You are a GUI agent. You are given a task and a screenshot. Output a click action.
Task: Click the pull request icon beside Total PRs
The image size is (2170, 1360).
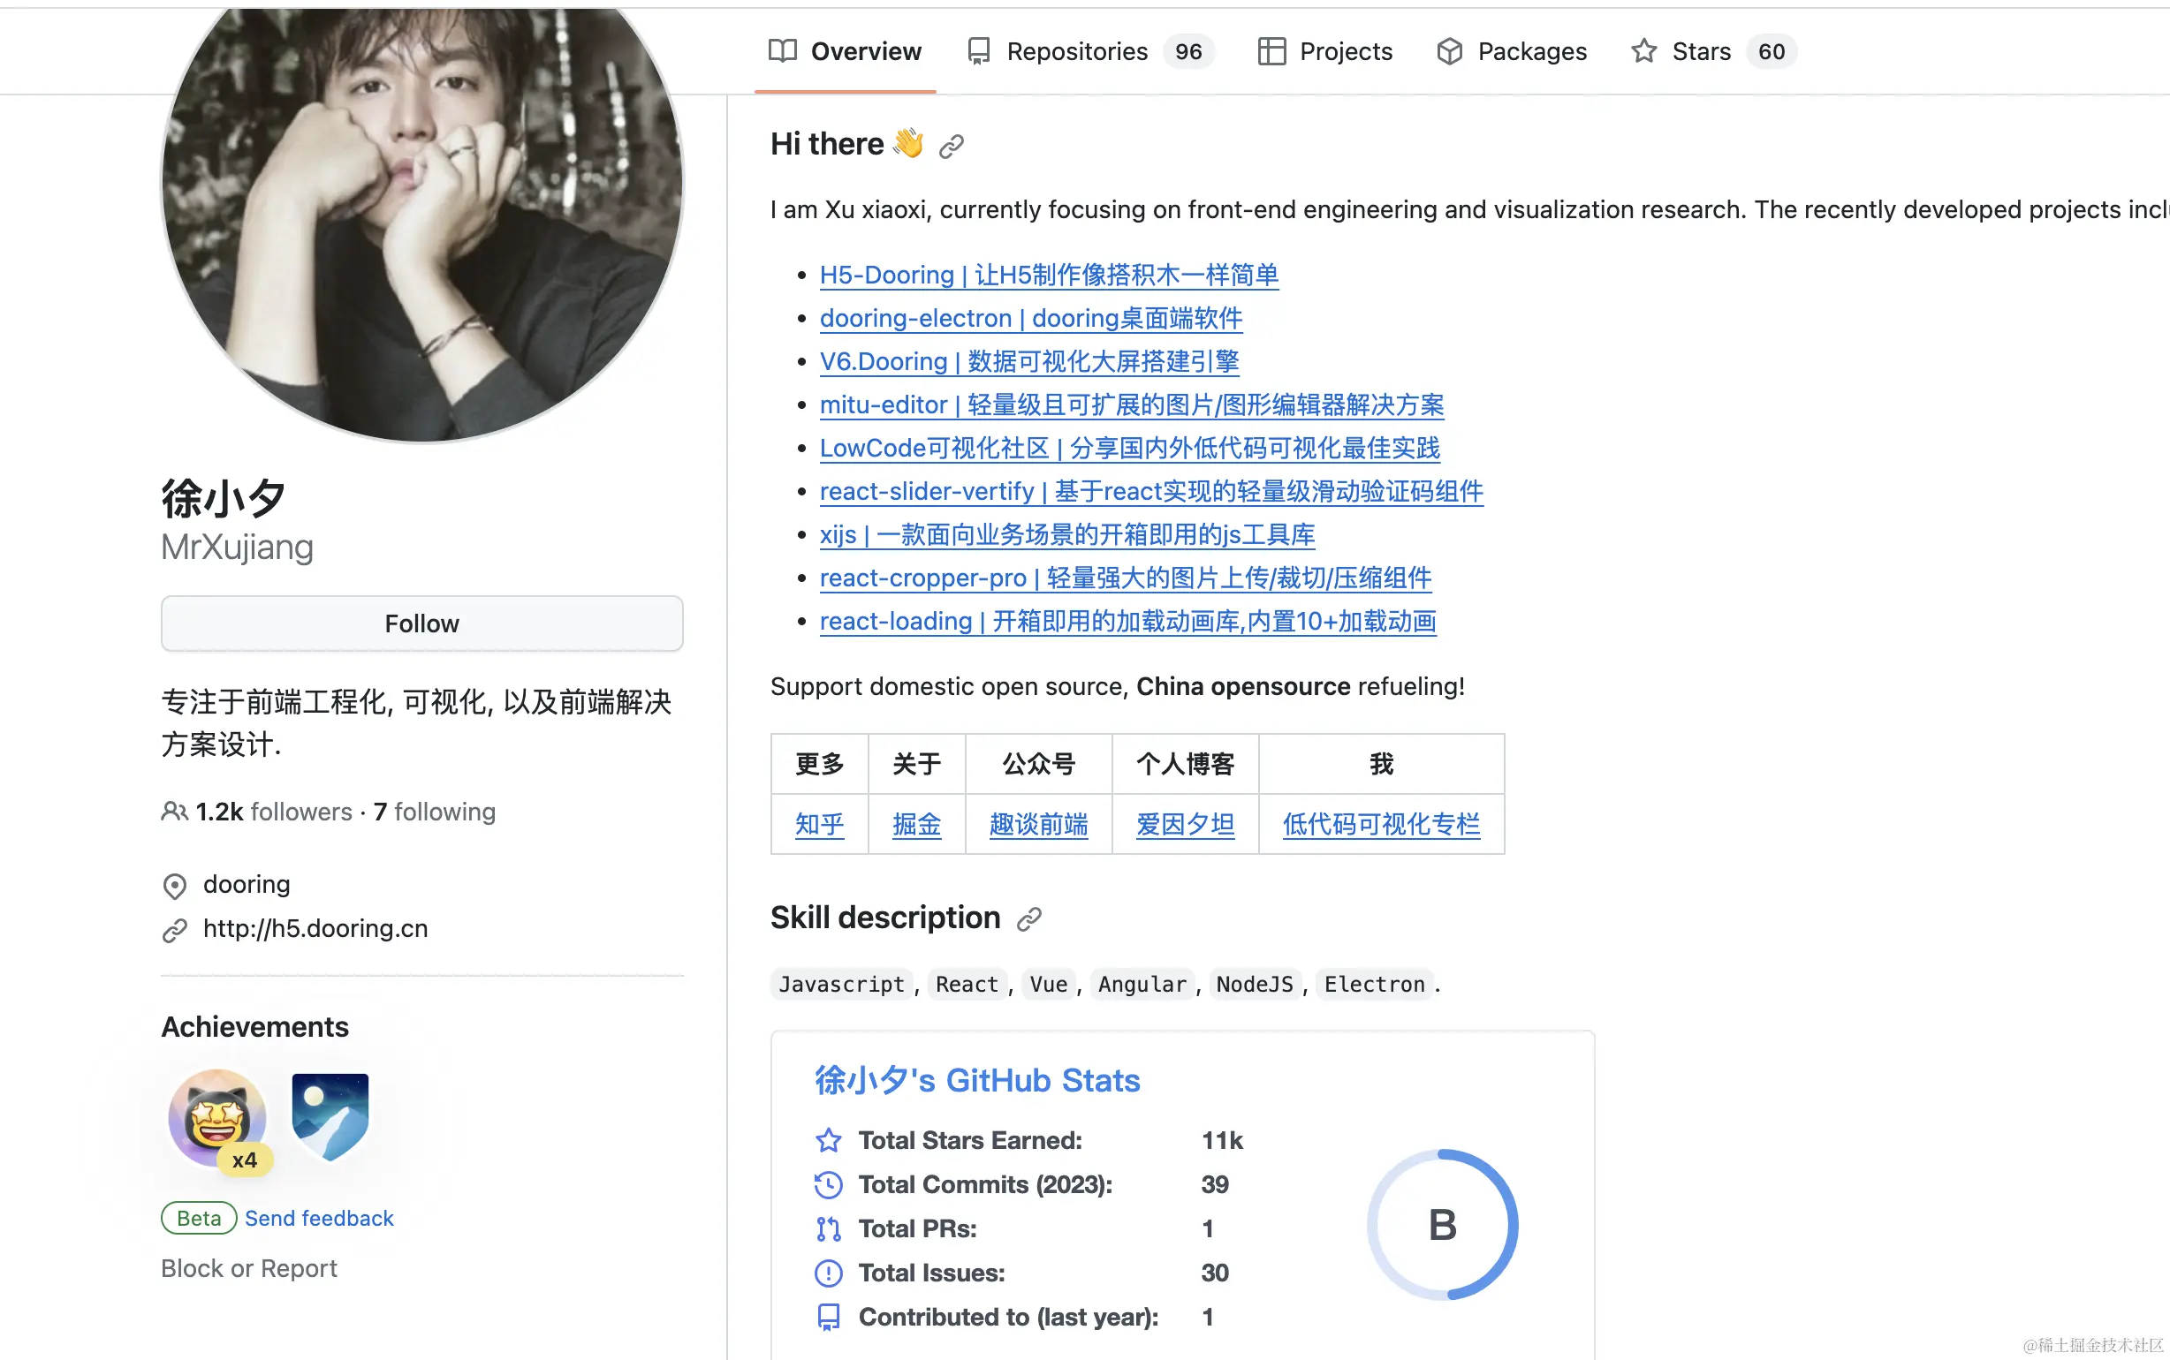[829, 1228]
